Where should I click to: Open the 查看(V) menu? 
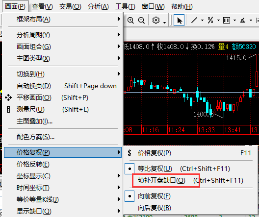[x=42, y=6]
